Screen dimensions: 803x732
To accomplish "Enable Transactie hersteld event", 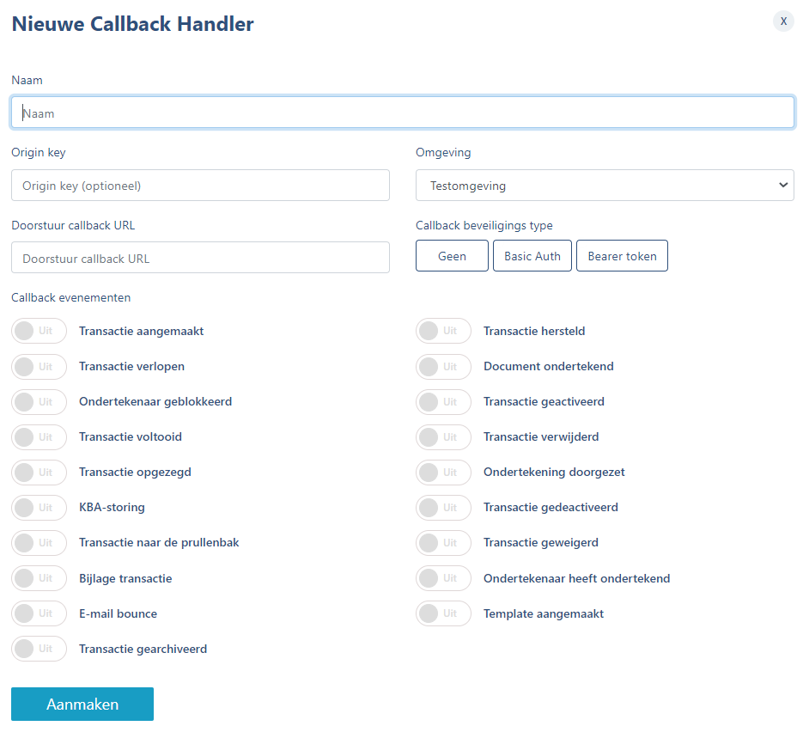I will point(443,331).
